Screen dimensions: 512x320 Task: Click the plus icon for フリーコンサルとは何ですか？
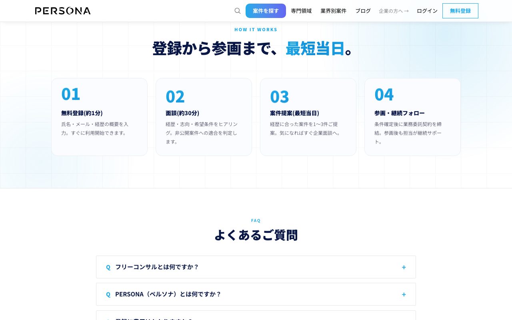click(404, 267)
